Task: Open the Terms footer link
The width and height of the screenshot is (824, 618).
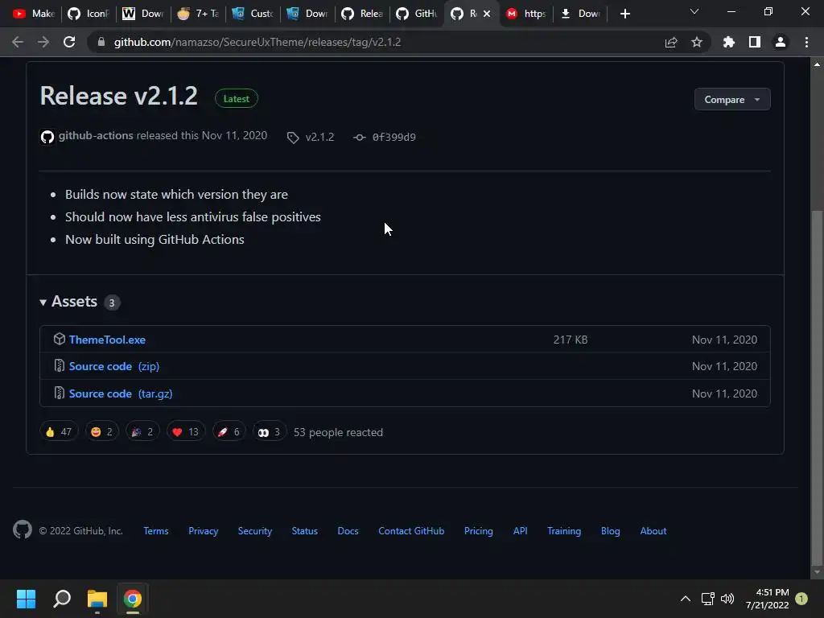Action: coord(156,531)
